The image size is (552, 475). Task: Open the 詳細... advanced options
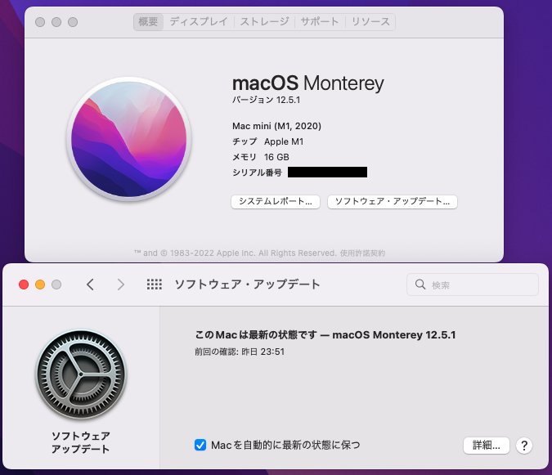point(486,446)
